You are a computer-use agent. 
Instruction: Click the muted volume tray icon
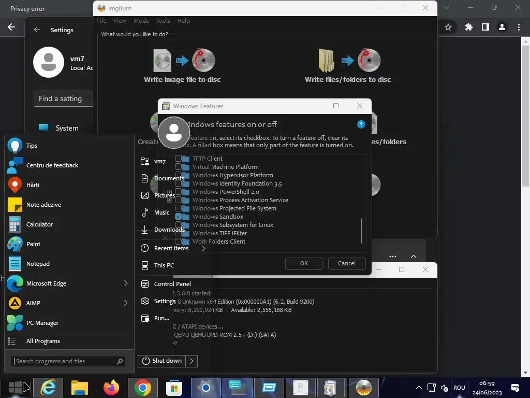[x=445, y=388]
